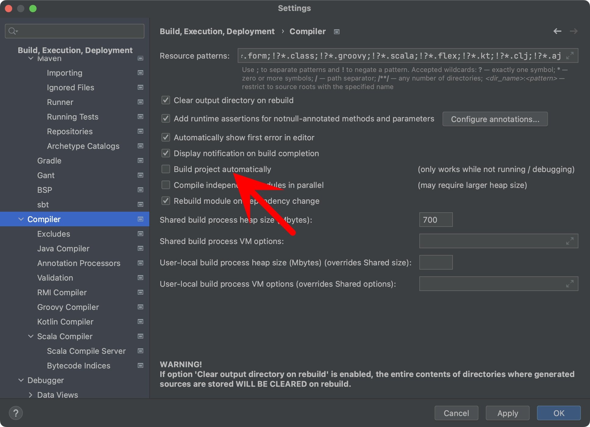Click the shared heap size field showing 700

click(435, 219)
